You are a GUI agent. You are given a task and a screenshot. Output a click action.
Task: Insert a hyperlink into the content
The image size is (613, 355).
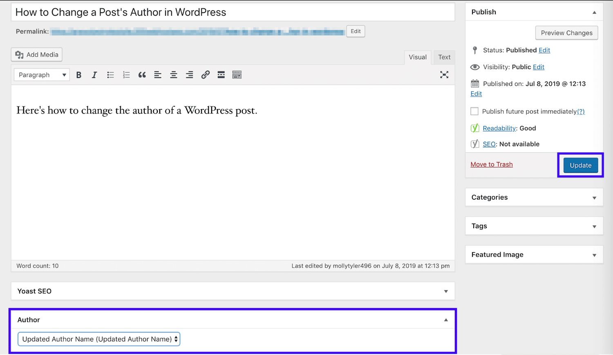(x=205, y=74)
